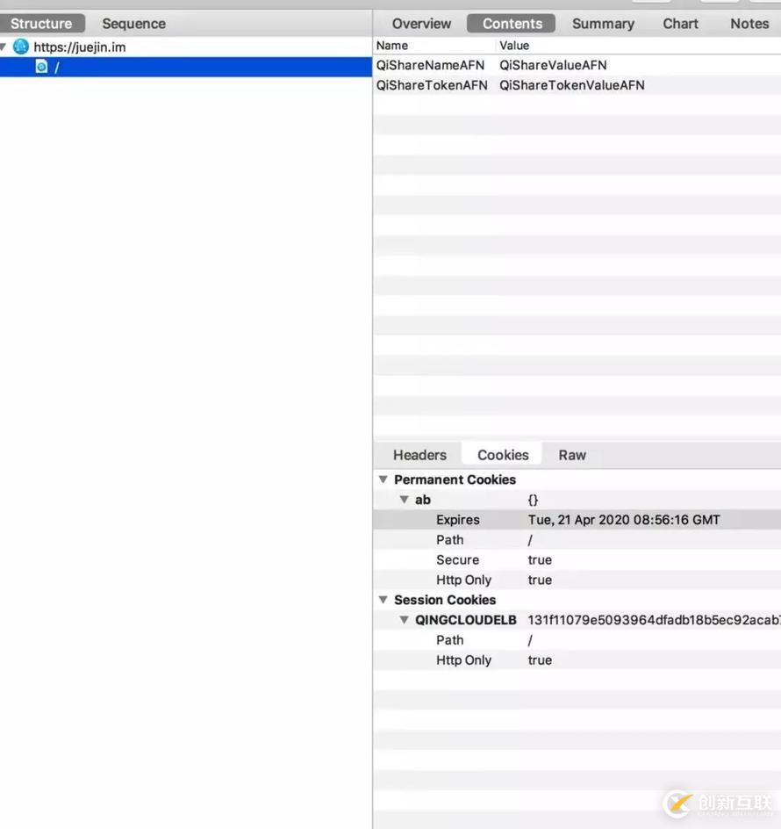This screenshot has height=829, width=781.
Task: Open the Summary tab
Action: 603,24
